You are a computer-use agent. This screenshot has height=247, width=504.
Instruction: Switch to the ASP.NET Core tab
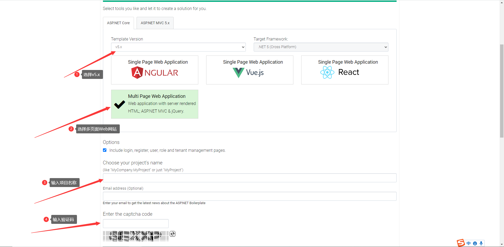[x=118, y=23]
